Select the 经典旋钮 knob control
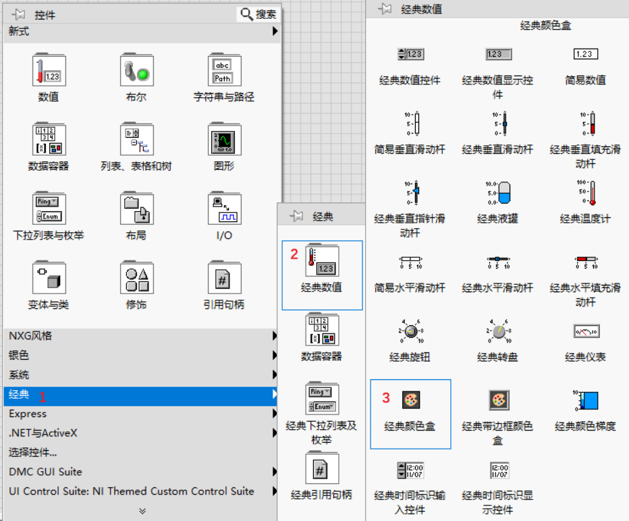Image resolution: width=629 pixels, height=521 pixels. [410, 331]
